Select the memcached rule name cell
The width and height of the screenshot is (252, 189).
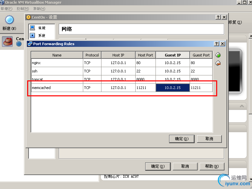click(57, 88)
